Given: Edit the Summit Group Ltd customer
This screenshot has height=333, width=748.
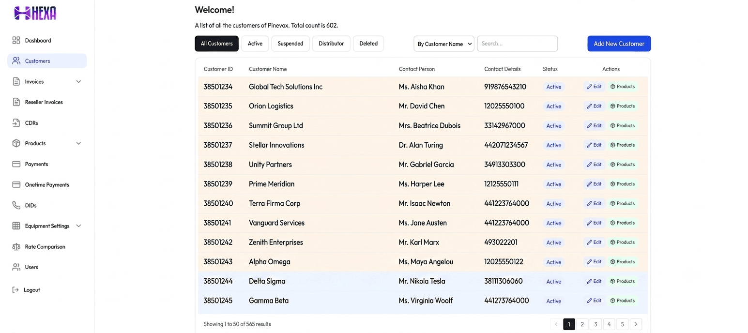Looking at the screenshot, I should [x=594, y=125].
